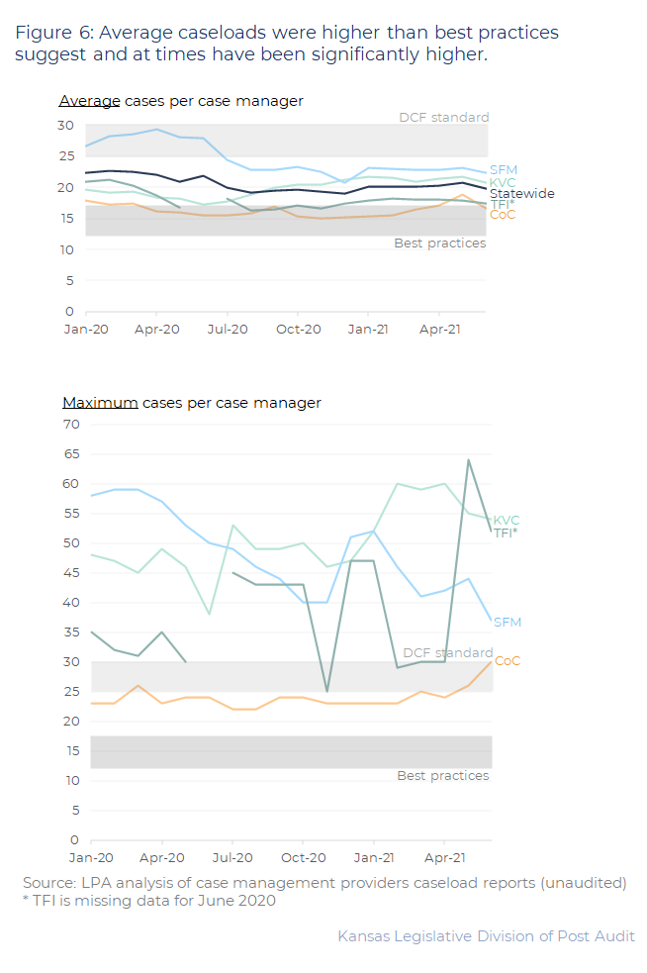Click the SFM label in the maximum chart
Viewport: 647px width, 973px height.
click(x=508, y=623)
